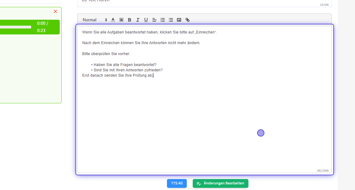
Task: Apply numbered list formatting
Action: click(x=163, y=20)
